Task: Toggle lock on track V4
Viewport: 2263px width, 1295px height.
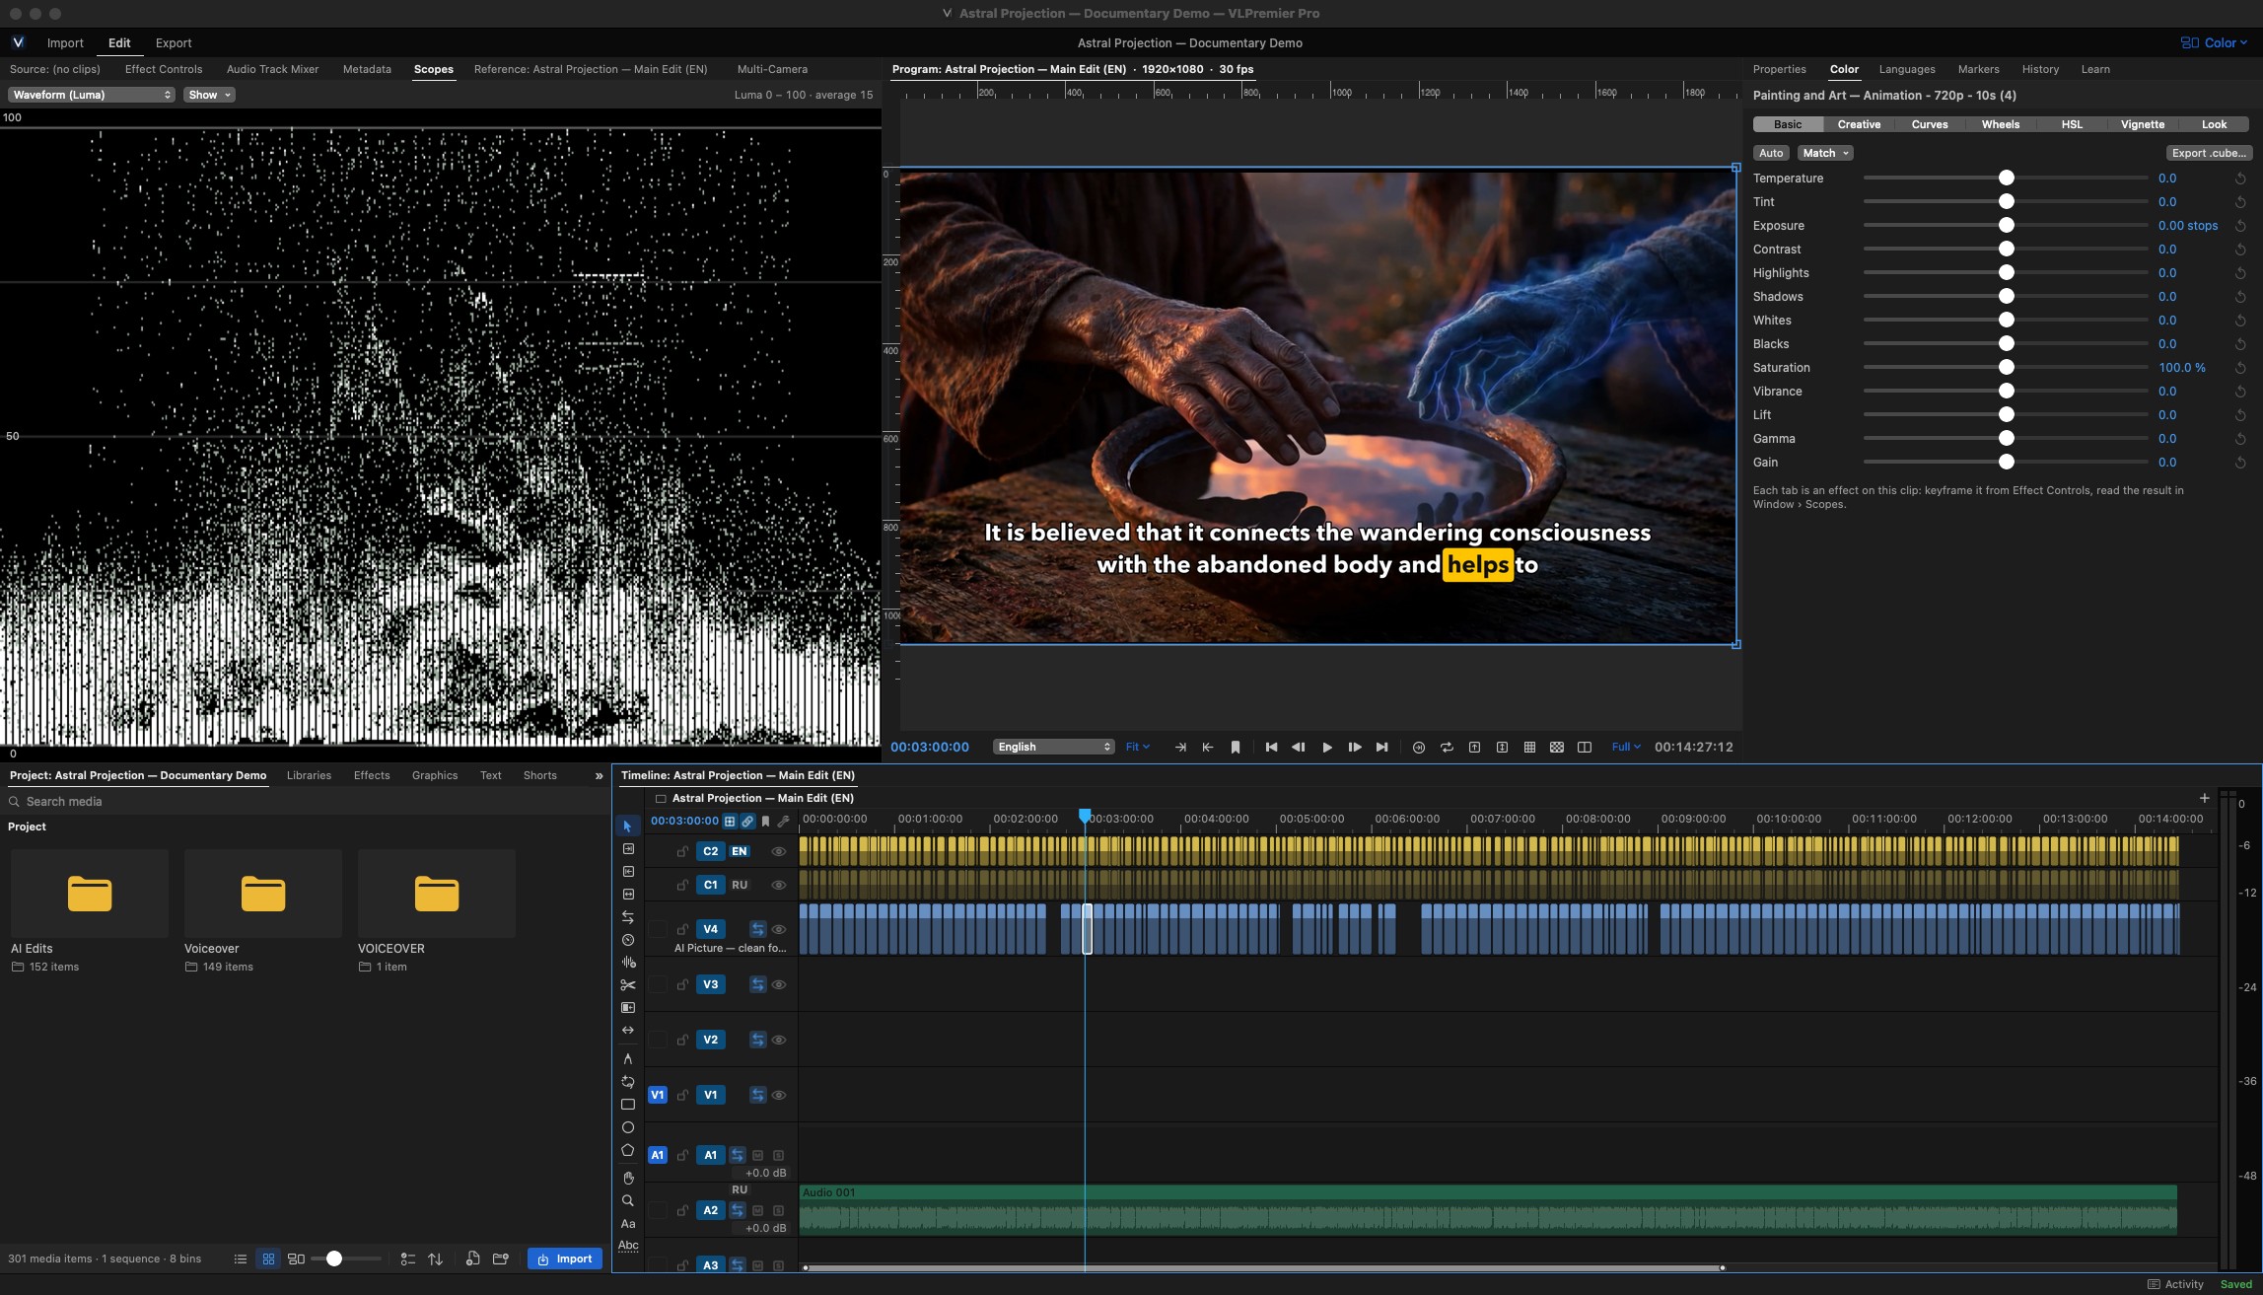Action: (682, 929)
